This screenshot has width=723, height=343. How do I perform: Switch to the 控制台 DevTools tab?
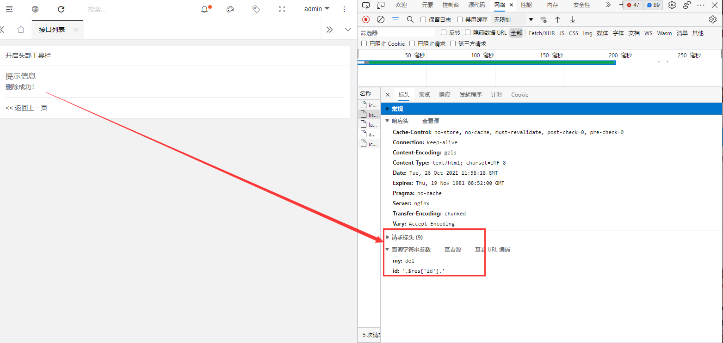(x=451, y=5)
